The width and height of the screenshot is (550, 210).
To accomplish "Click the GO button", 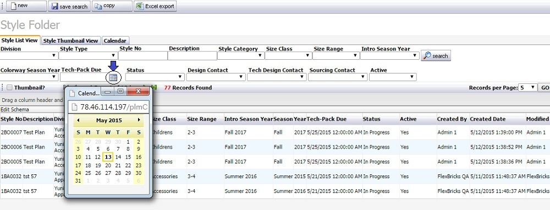I will point(544,87).
